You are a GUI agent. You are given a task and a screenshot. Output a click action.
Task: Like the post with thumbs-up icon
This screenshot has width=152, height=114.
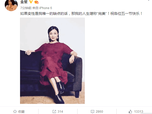[x=130, y=111]
